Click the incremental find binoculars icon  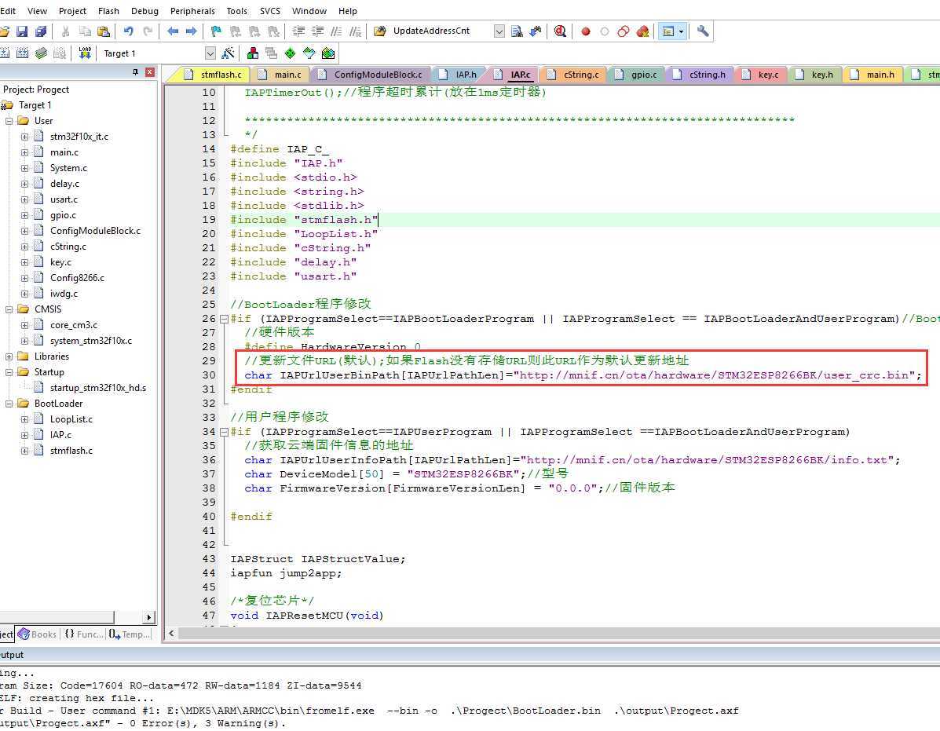(x=536, y=31)
